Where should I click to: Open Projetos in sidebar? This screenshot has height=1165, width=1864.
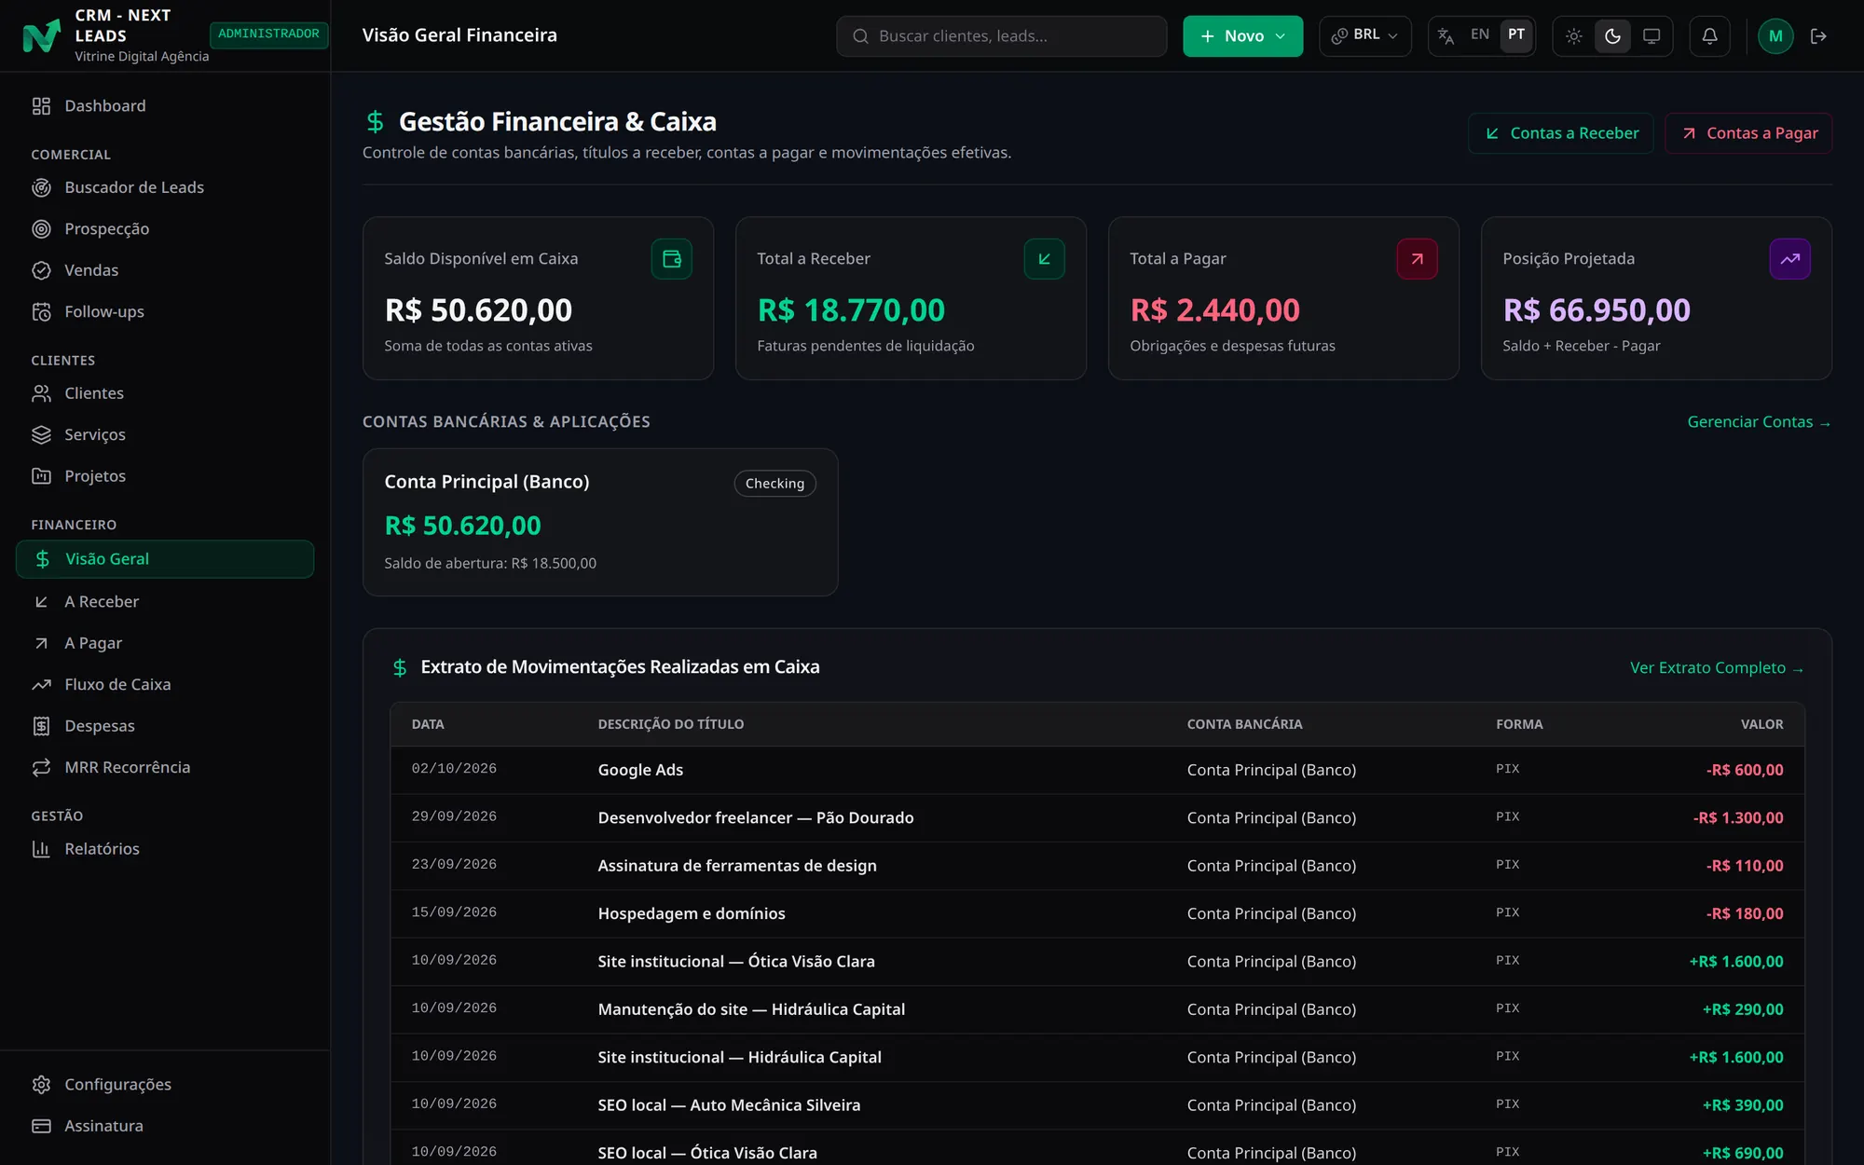(165, 476)
